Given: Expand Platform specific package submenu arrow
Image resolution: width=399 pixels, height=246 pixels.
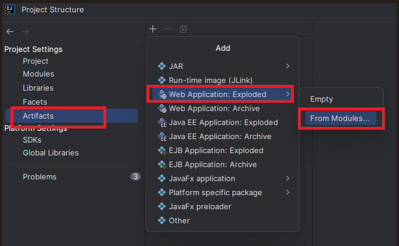Looking at the screenshot, I should point(287,192).
